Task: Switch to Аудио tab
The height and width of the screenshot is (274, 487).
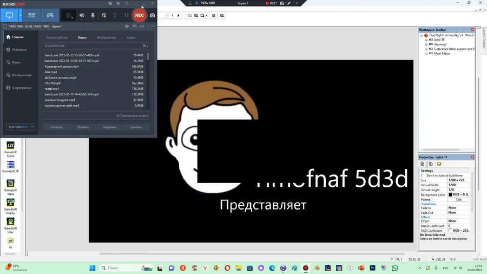Action: click(x=131, y=37)
